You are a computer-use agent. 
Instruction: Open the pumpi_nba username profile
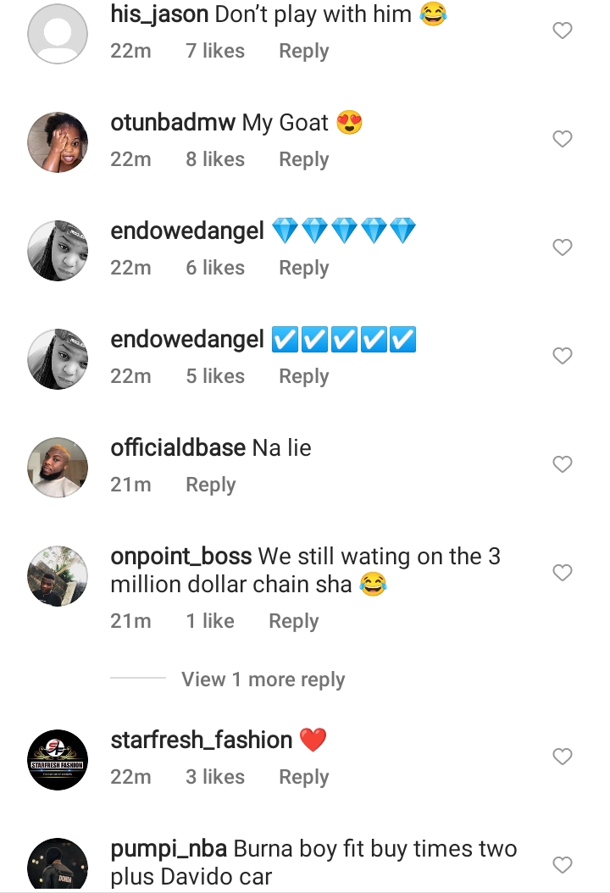pos(168,849)
